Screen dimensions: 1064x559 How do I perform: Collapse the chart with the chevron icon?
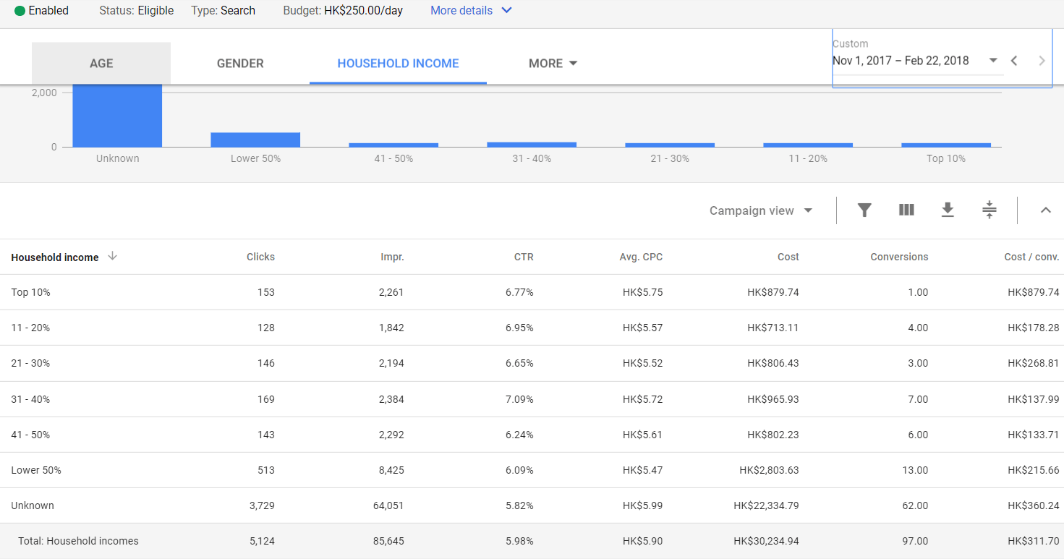point(1046,210)
